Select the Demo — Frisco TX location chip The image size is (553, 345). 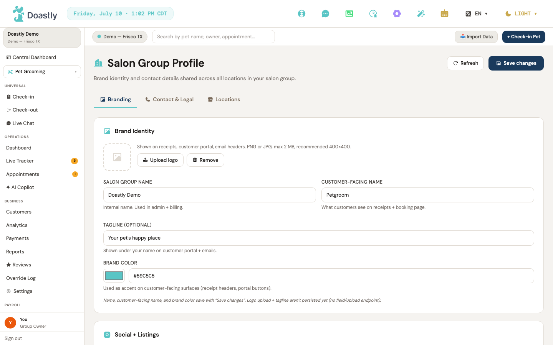tap(120, 37)
